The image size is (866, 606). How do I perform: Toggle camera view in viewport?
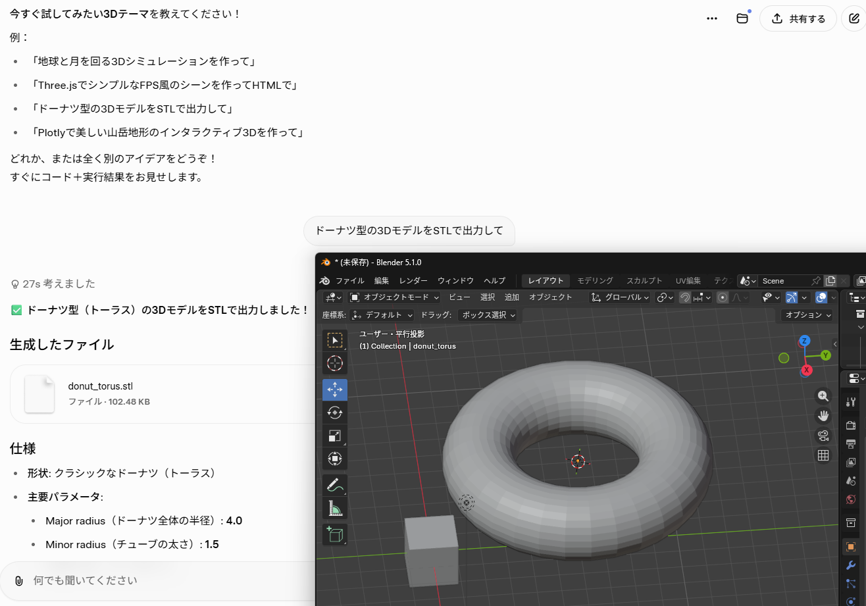point(823,436)
